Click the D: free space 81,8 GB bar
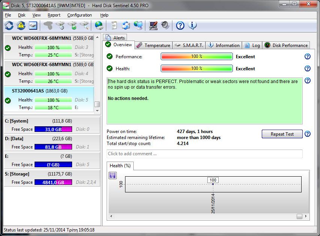 pyautogui.click(x=53, y=147)
